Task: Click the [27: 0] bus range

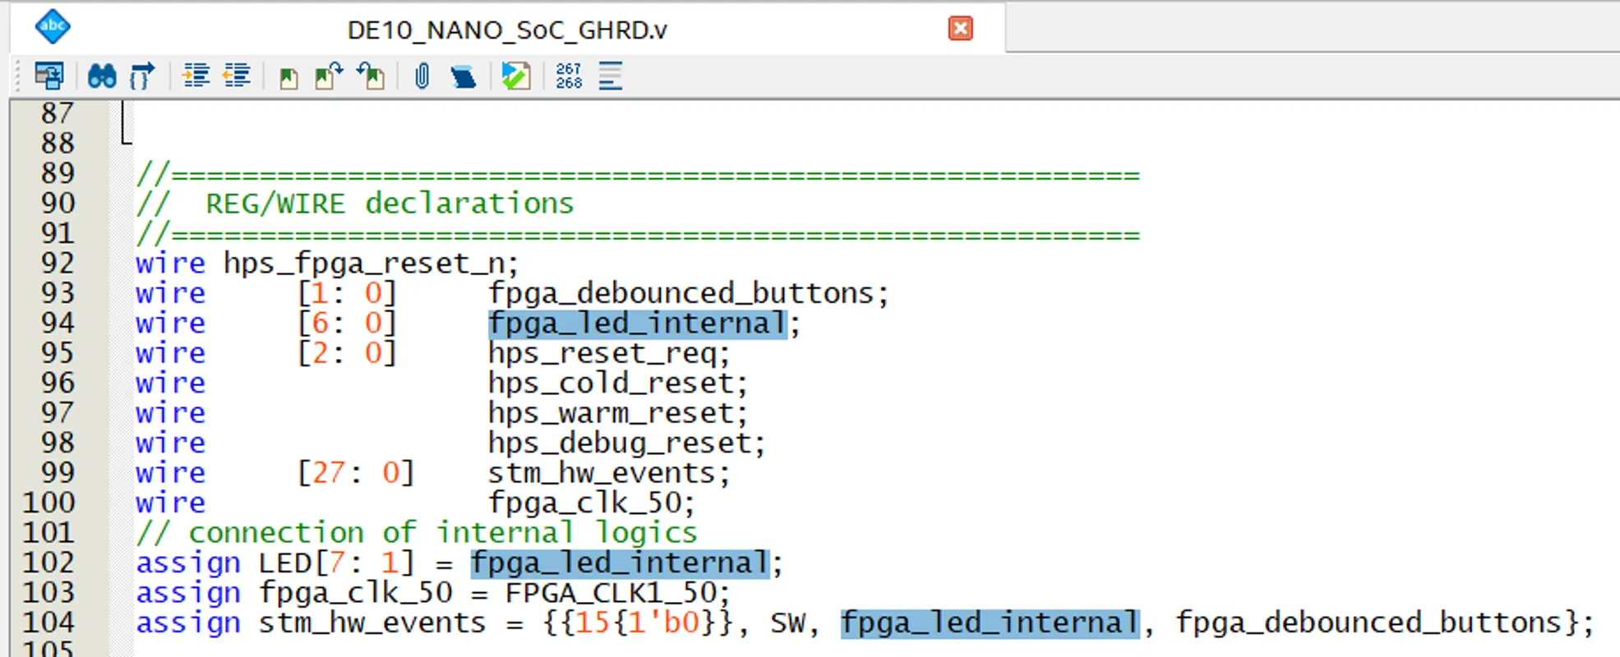Action: pos(355,473)
